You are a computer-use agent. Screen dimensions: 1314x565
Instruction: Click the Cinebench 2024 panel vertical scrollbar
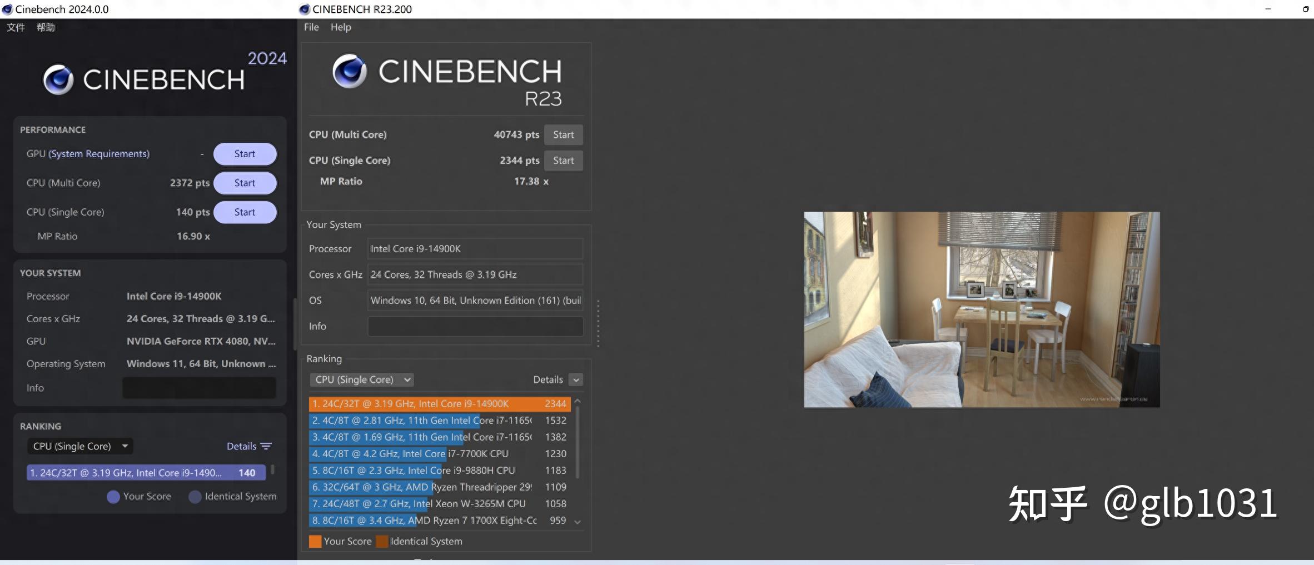[x=295, y=324]
